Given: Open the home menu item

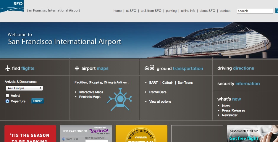Looking at the screenshot, I should coord(117,11).
